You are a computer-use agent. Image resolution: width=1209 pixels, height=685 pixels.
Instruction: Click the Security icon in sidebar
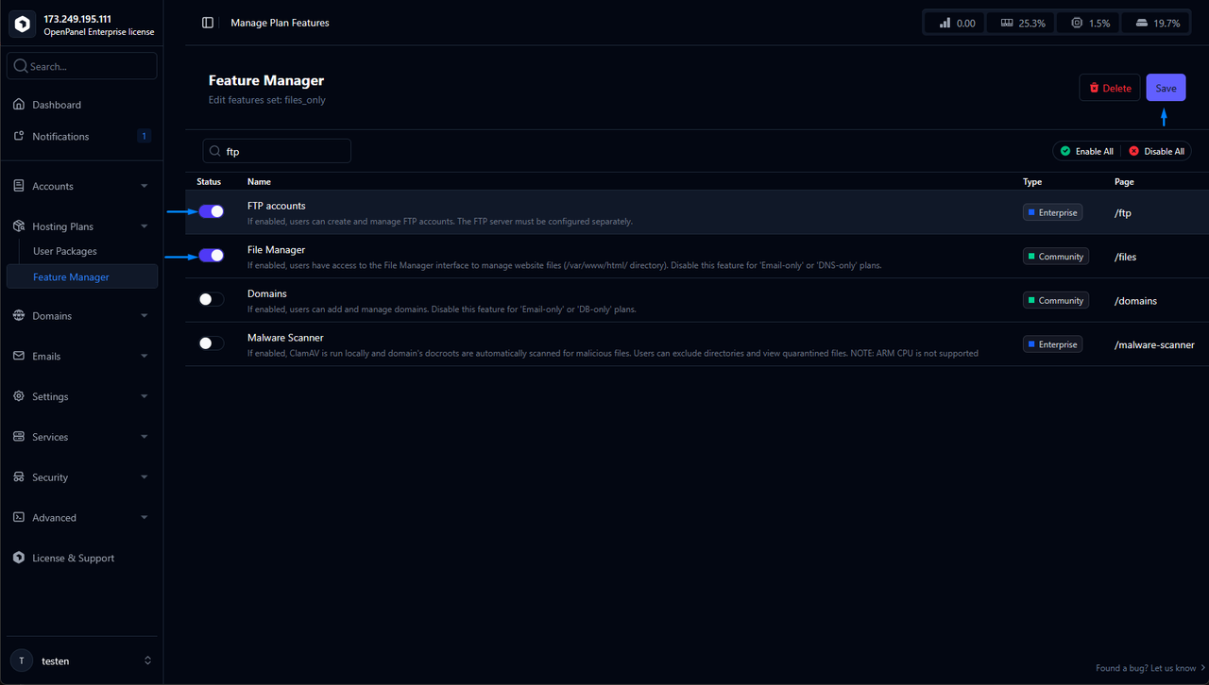(19, 477)
